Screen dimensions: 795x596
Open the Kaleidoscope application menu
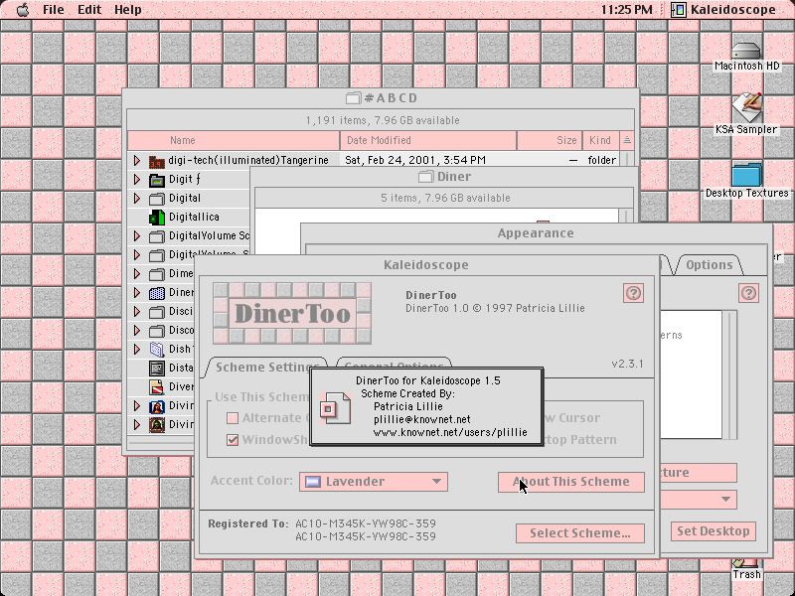[x=723, y=10]
